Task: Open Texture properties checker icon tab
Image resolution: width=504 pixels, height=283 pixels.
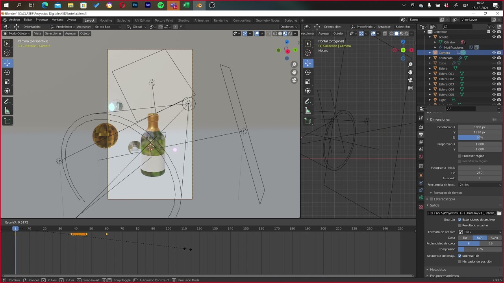Action: pyautogui.click(x=421, y=207)
